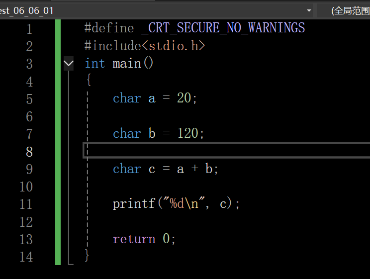
Task: Click the value 120 on line 7
Action: pos(188,133)
